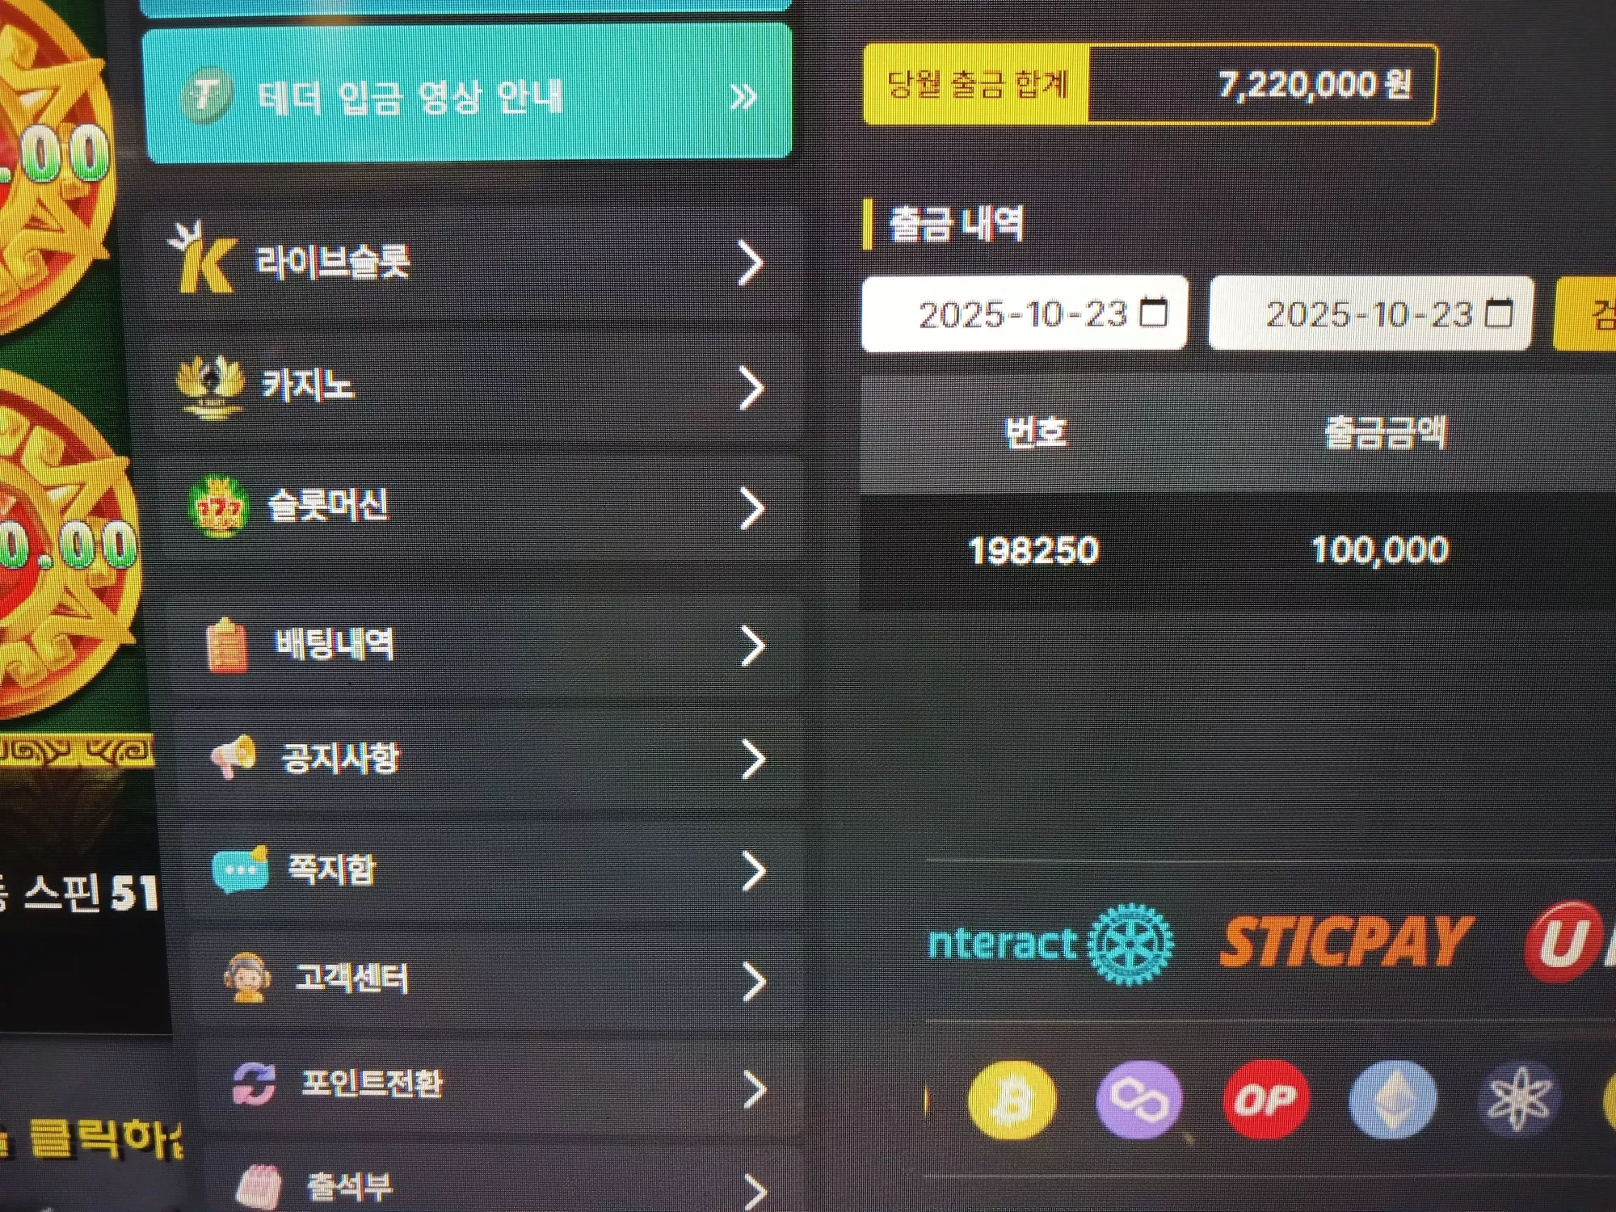Expand the 카지노 chevron arrow

(x=751, y=389)
